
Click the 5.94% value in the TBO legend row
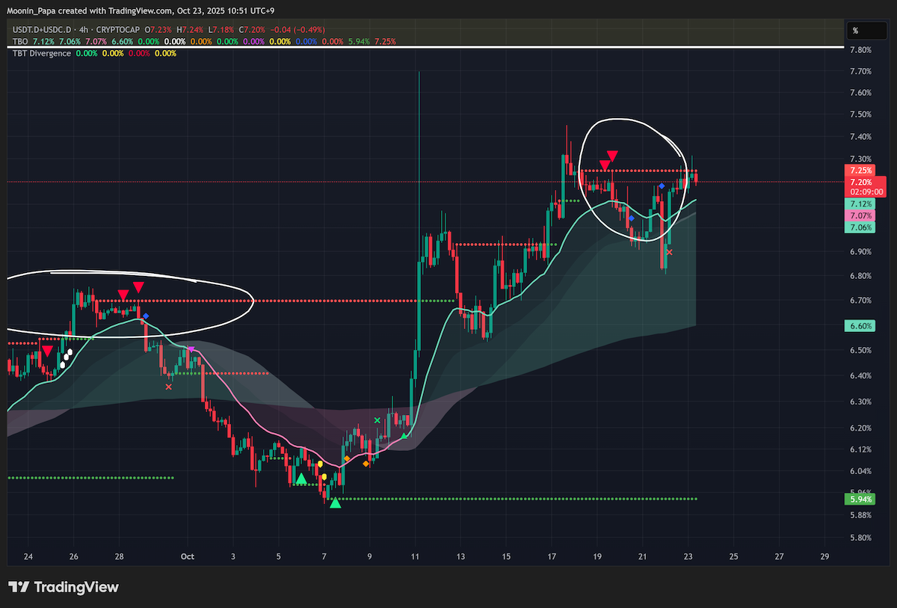click(359, 41)
